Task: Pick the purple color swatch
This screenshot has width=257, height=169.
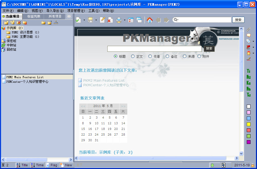Action: click(x=249, y=142)
